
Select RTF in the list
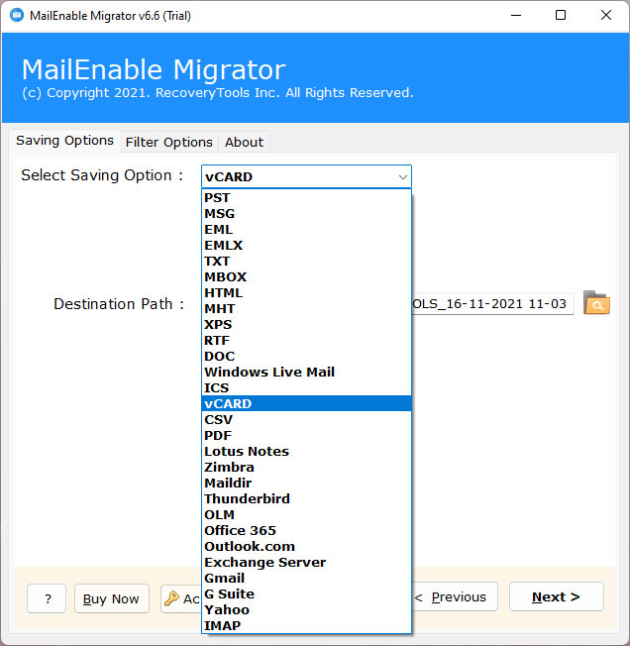point(306,340)
